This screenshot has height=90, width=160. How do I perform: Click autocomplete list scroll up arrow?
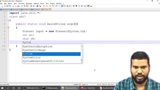[81, 46]
